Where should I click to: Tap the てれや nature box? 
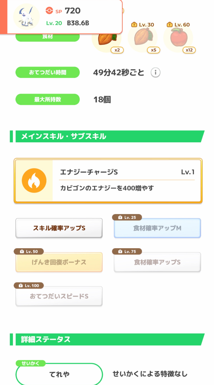pyautogui.click(x=59, y=374)
